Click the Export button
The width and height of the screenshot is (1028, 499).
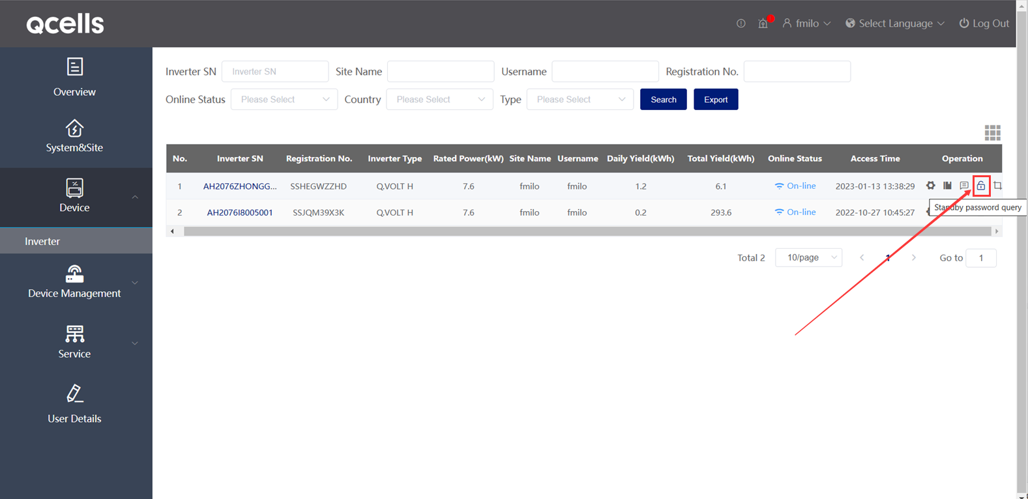click(x=716, y=99)
